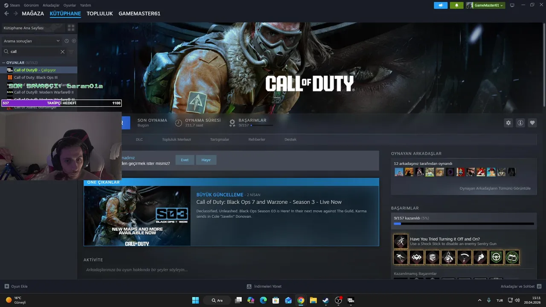546x307 pixels.
Task: Open advanced filter options icon
Action: point(71,52)
